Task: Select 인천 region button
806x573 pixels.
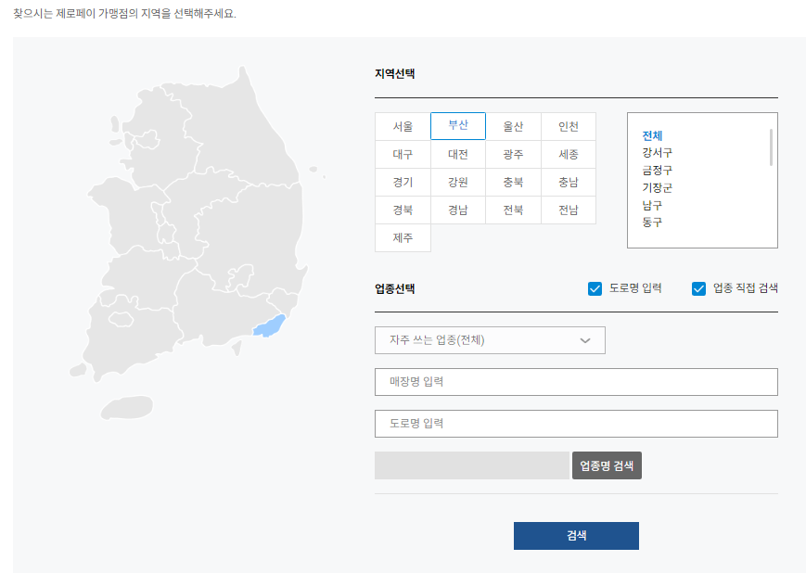Action: point(569,126)
